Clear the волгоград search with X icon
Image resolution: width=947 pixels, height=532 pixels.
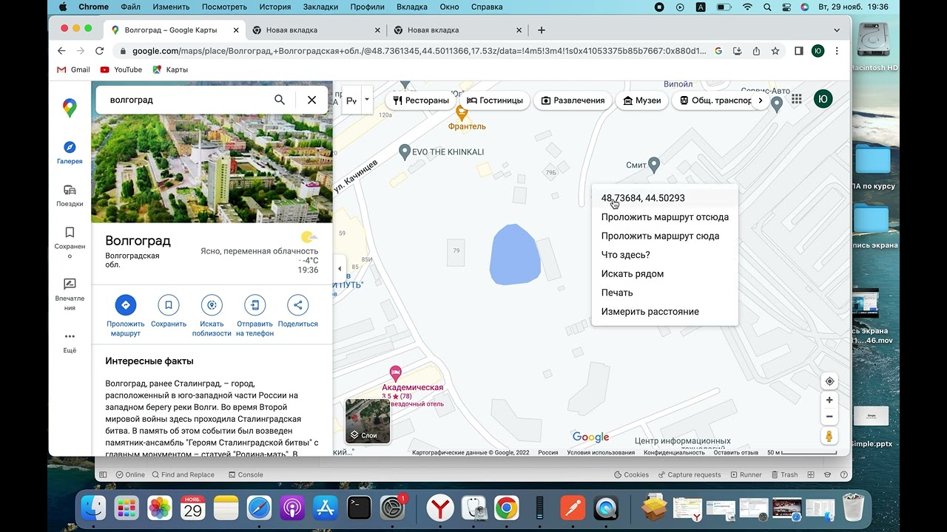click(311, 100)
